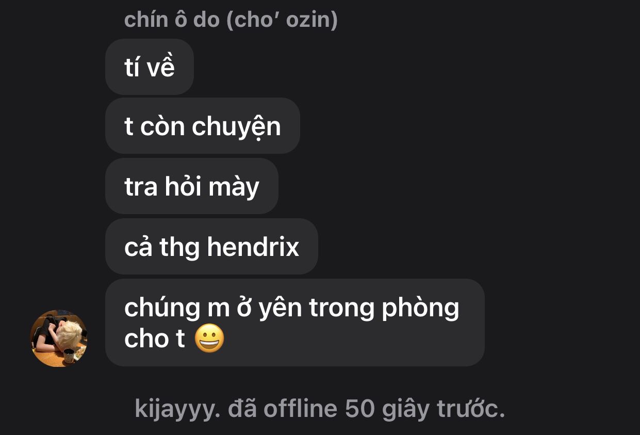
Task: Click the "kijayyy." username in status line
Action: (178, 409)
